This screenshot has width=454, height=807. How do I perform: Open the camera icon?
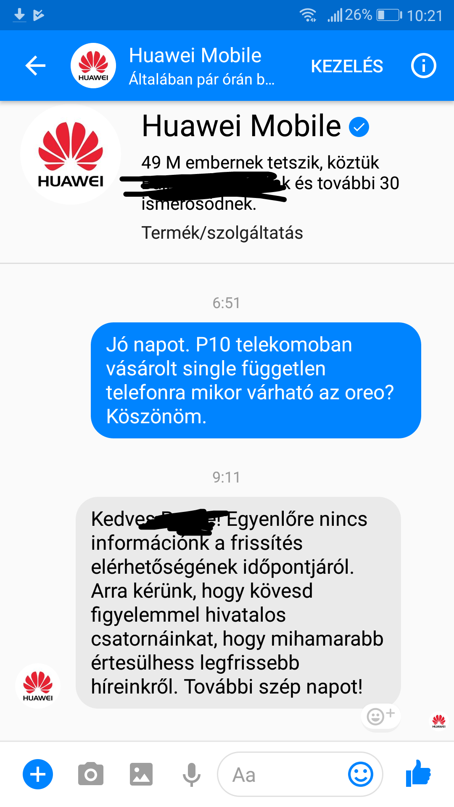pos(91,774)
